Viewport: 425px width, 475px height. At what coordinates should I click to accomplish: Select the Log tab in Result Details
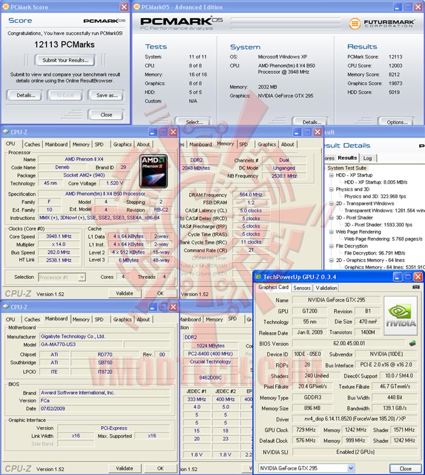(368, 158)
